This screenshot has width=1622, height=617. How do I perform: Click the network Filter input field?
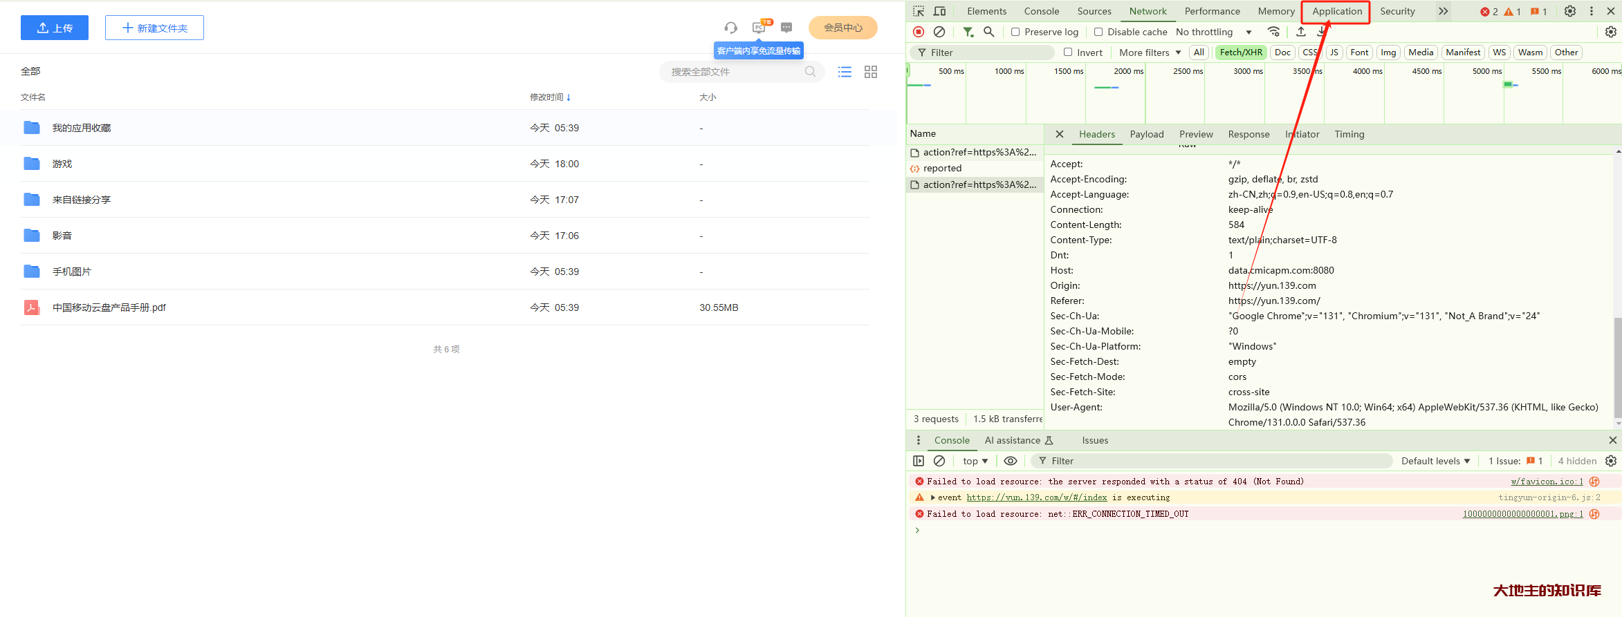point(982,53)
